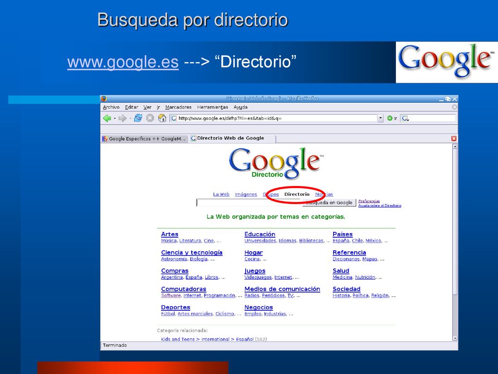Click the Google directory search field
Image resolution: width=498 pixels, height=374 pixels.
click(249, 203)
